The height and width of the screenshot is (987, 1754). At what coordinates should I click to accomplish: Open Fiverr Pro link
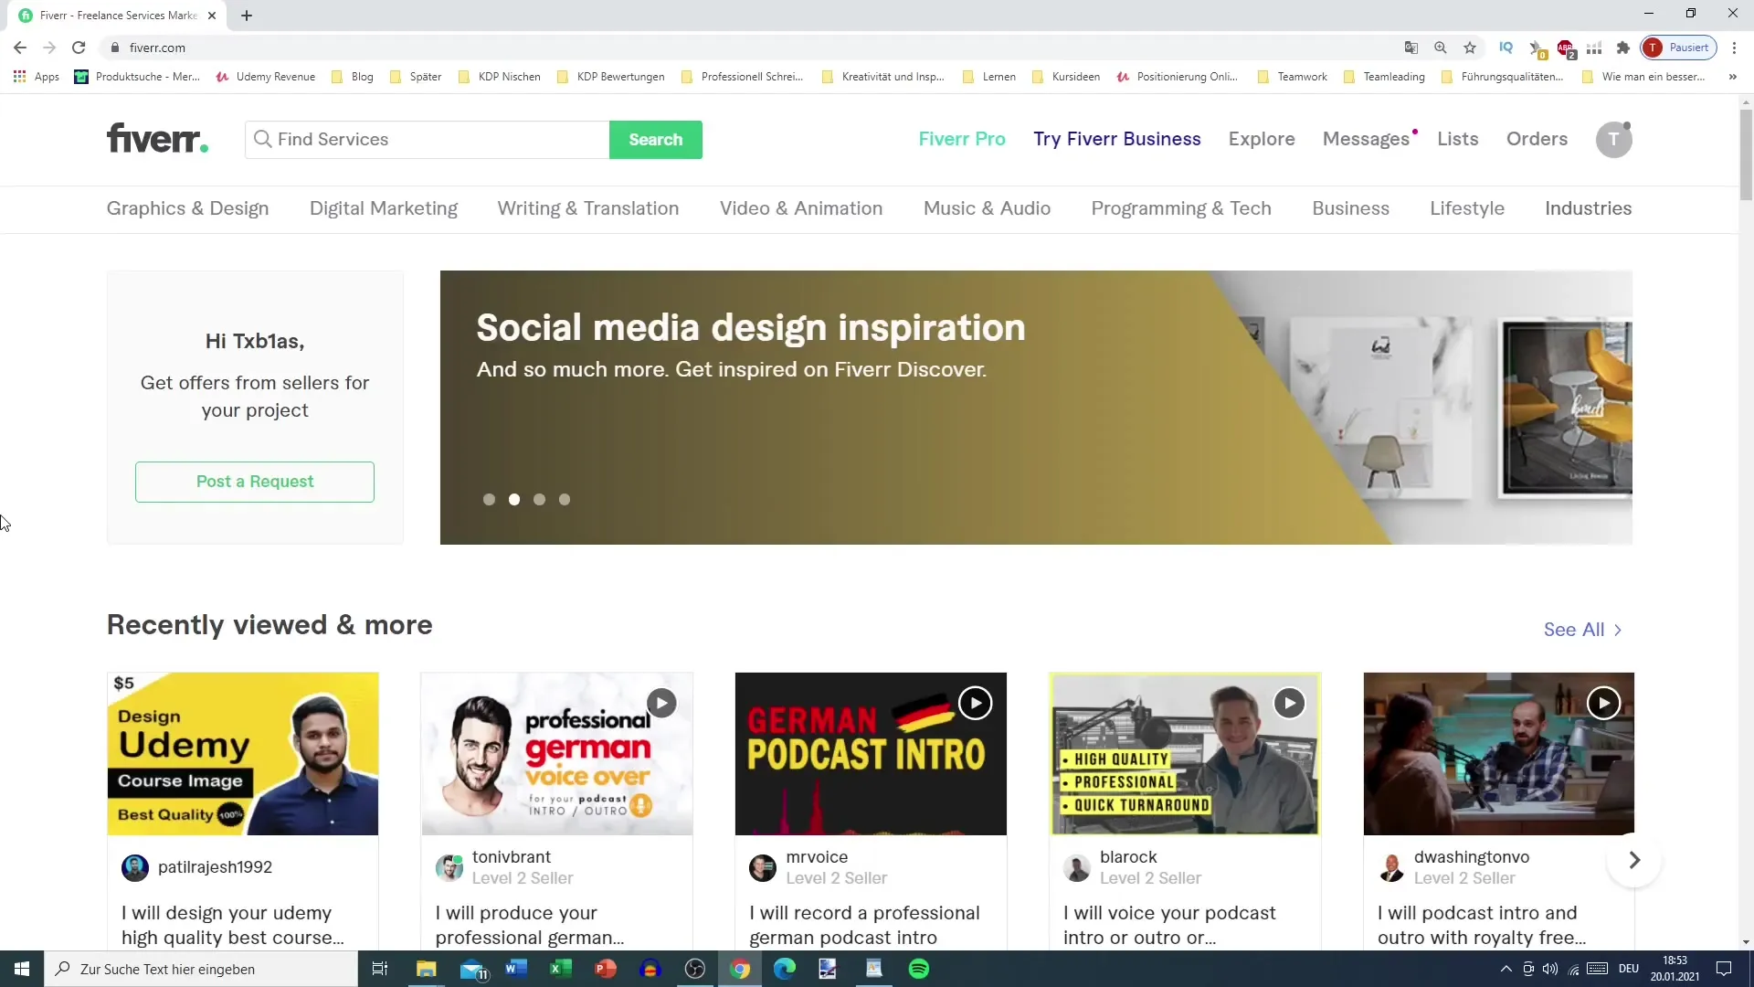pos(962,139)
